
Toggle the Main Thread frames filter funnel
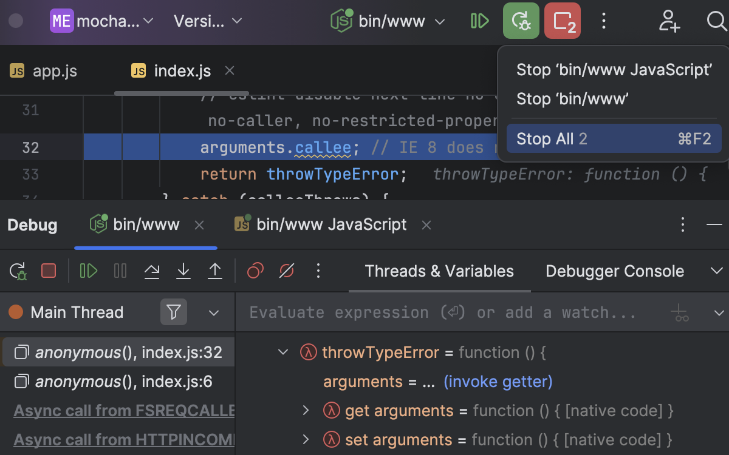[174, 312]
